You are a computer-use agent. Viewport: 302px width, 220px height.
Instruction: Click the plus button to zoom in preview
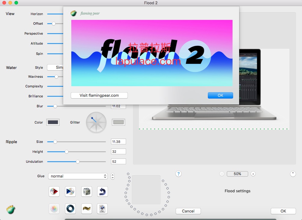click(x=253, y=174)
